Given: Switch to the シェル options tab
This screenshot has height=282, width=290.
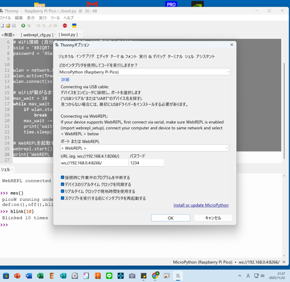Looking at the screenshot, I should coord(189,56).
